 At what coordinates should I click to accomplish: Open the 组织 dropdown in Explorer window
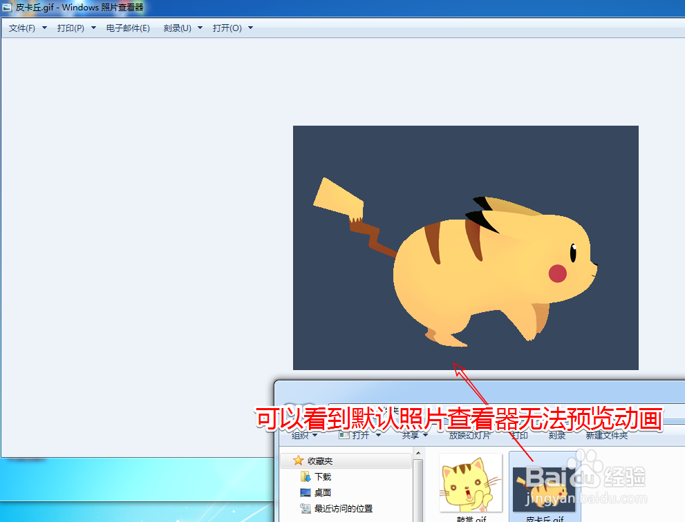[304, 435]
